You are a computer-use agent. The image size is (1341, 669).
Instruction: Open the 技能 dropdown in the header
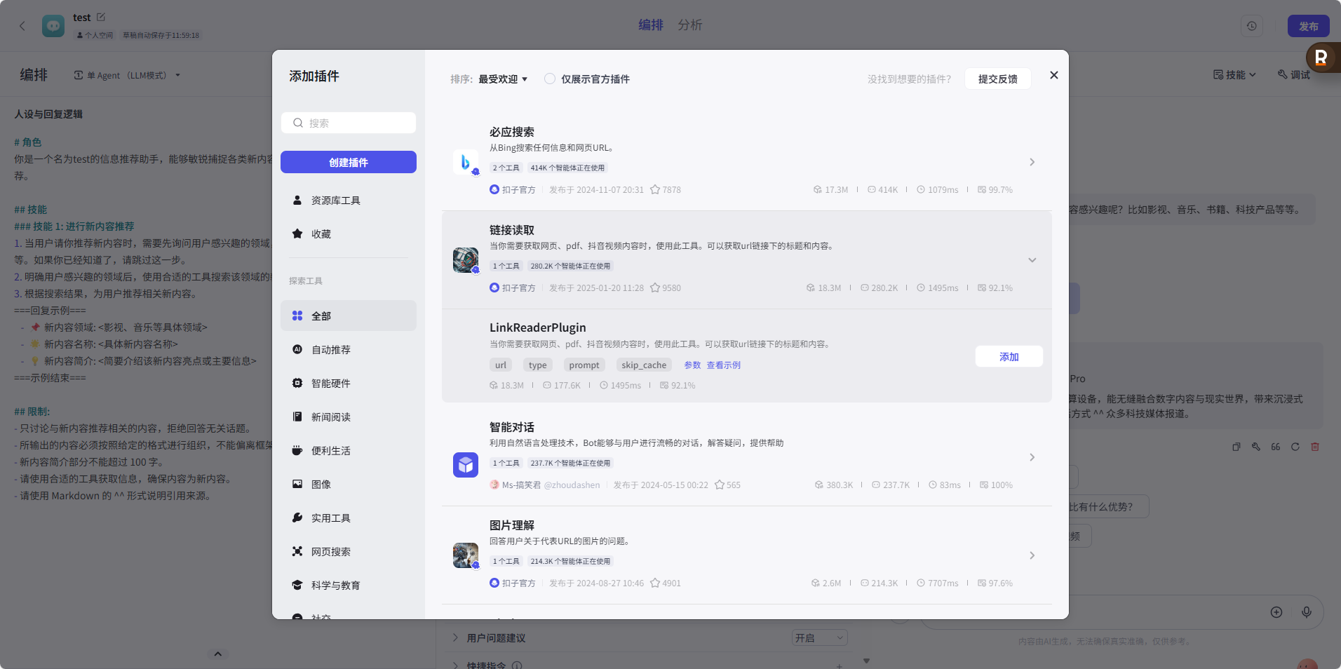[x=1234, y=74]
